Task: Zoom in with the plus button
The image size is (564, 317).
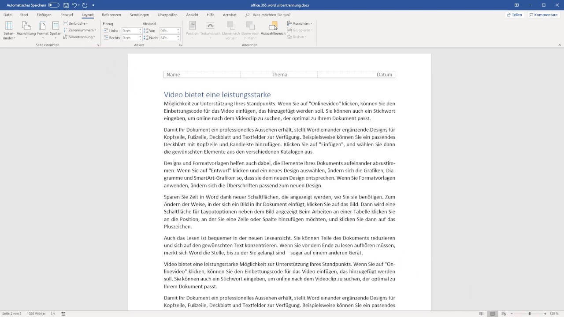Action: (545, 313)
